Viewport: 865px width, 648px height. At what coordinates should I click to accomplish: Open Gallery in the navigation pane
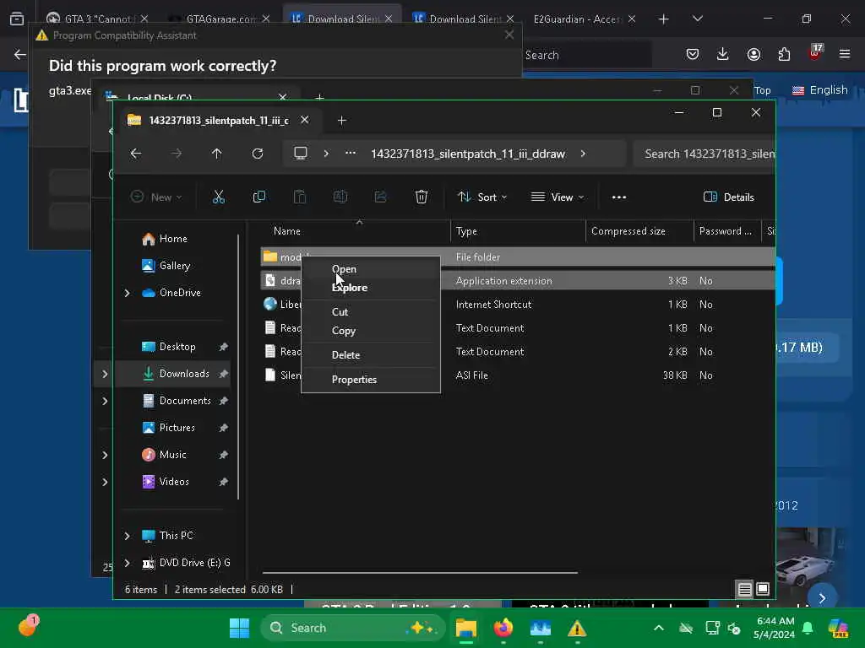coord(174,266)
